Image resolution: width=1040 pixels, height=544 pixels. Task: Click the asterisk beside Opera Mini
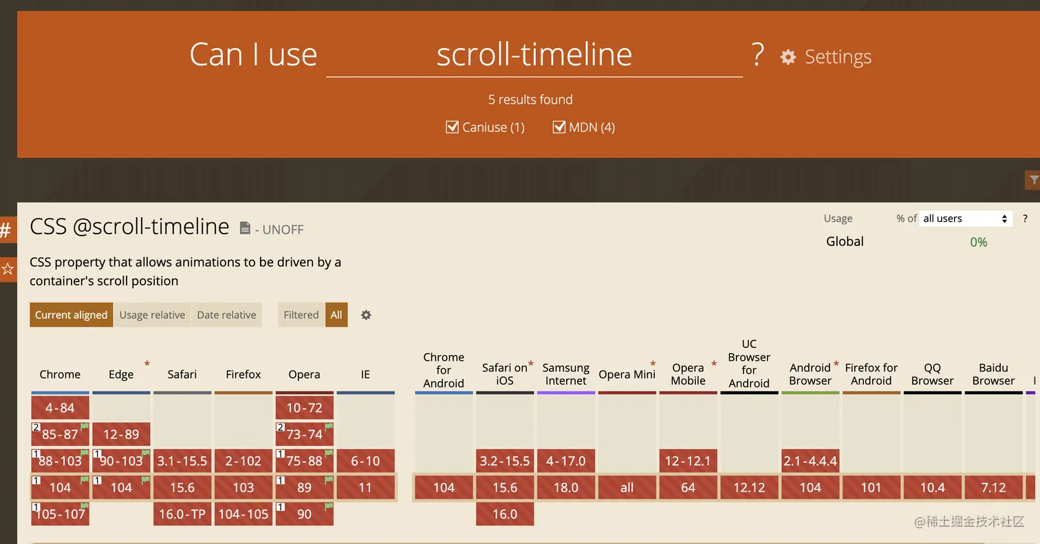pos(653,364)
